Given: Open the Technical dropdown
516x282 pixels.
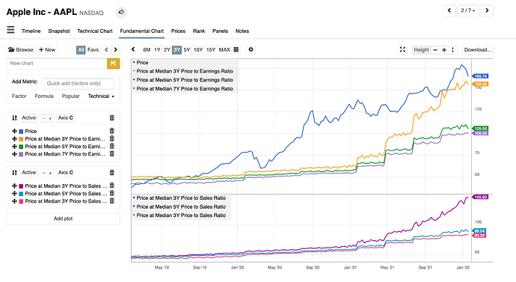Looking at the screenshot, I should [x=101, y=96].
